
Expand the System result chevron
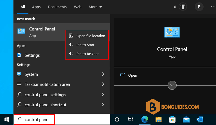103,74
